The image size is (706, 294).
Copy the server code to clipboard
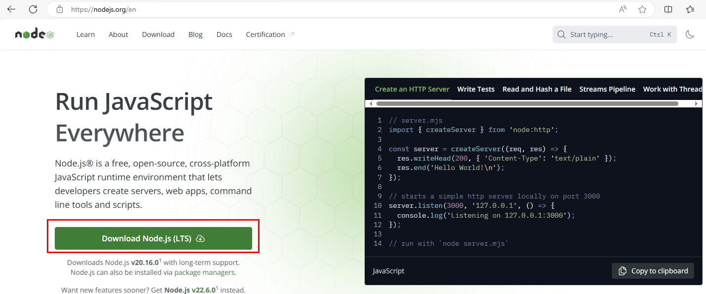[653, 271]
